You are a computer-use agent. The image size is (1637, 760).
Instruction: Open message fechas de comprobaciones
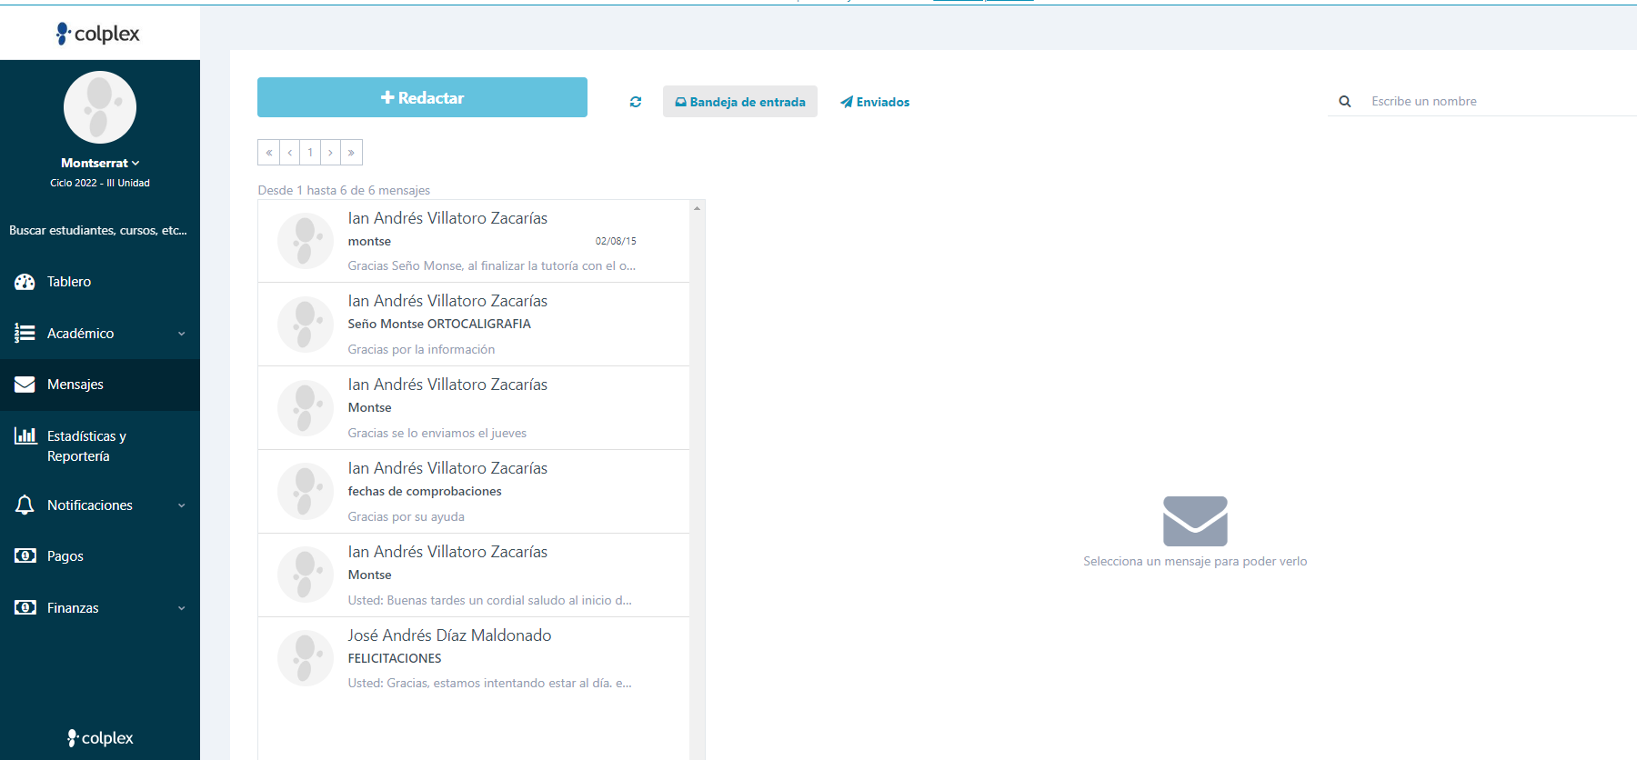(474, 492)
